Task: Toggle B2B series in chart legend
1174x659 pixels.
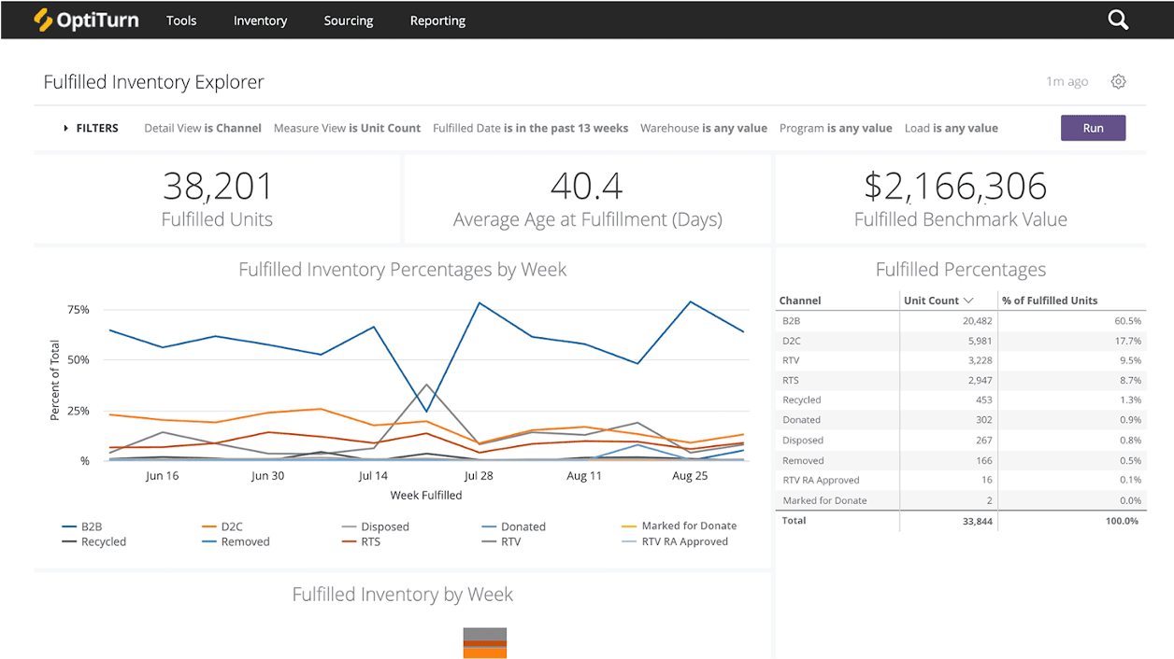Action: coord(82,526)
